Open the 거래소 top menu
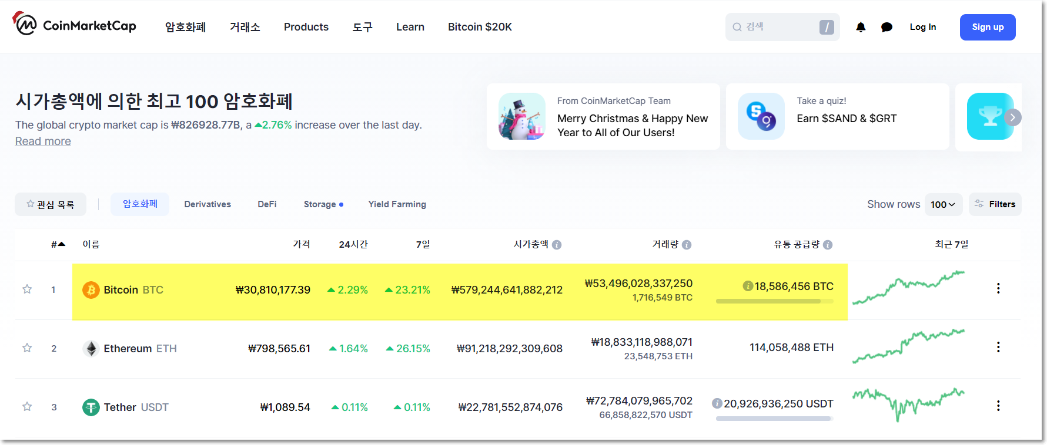The width and height of the screenshot is (1047, 445). (245, 27)
